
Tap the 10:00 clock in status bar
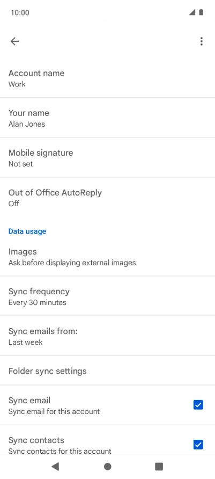(x=20, y=12)
